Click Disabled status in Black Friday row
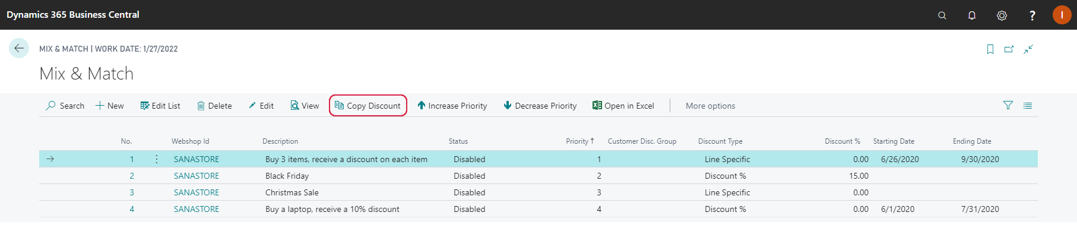This screenshot has width=1077, height=228. click(469, 176)
